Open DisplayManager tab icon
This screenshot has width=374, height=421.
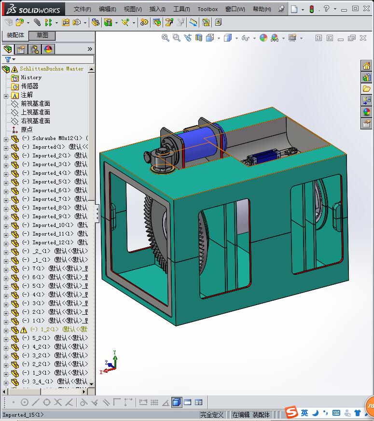tap(48, 49)
